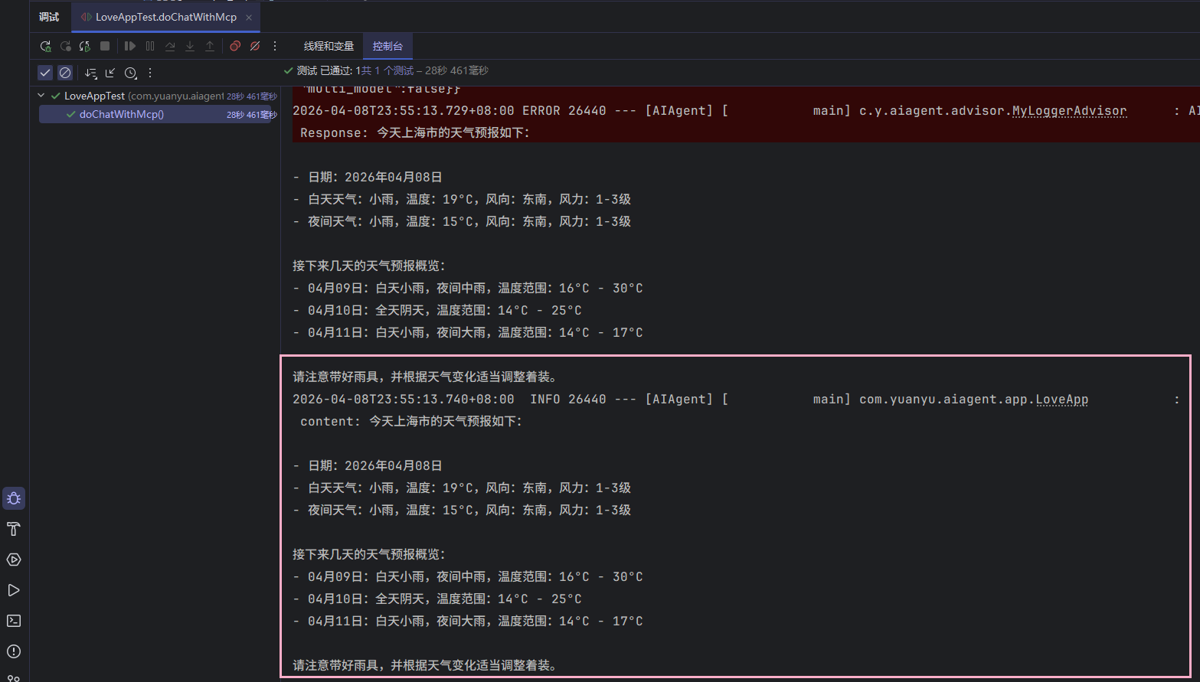Screen dimensions: 1200x682
Task: Collapse the LoveAppTest tree node
Action: (41, 96)
